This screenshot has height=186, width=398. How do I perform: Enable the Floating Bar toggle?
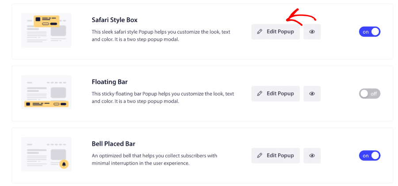point(370,94)
